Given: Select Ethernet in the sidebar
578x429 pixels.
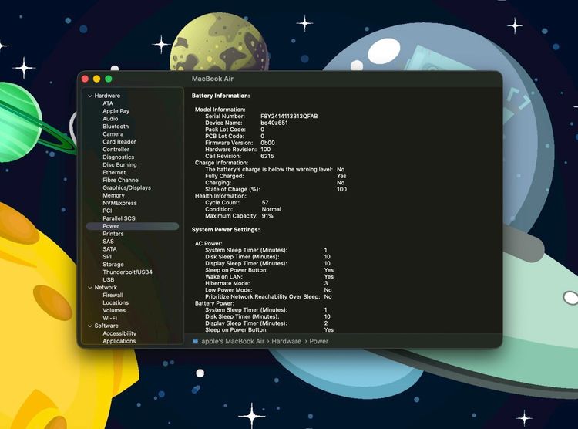Looking at the screenshot, I should coord(114,172).
